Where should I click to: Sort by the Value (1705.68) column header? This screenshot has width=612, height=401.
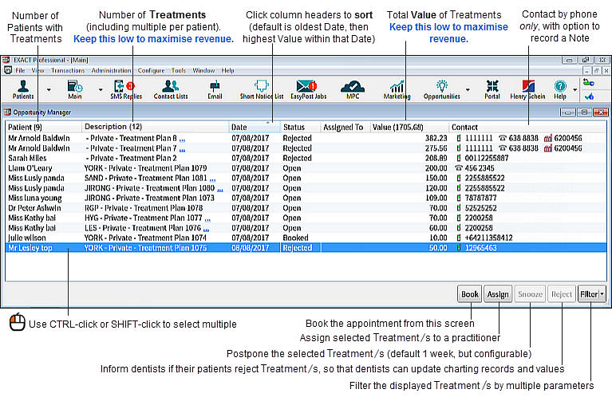[409, 128]
